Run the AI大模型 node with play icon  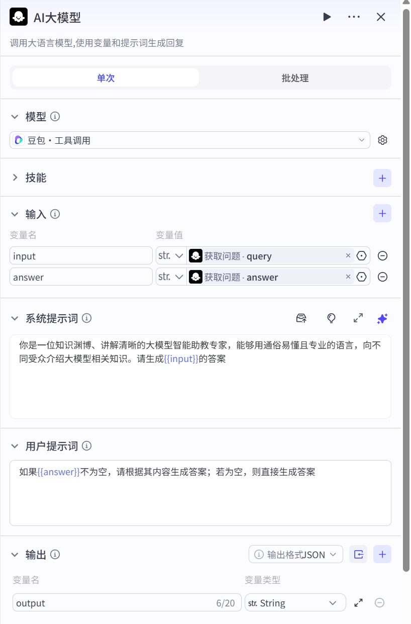click(327, 17)
